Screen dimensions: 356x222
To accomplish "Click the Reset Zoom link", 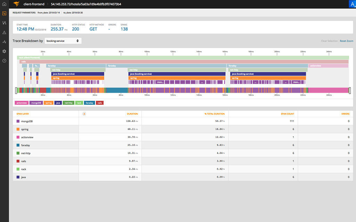I will pyautogui.click(x=346, y=41).
